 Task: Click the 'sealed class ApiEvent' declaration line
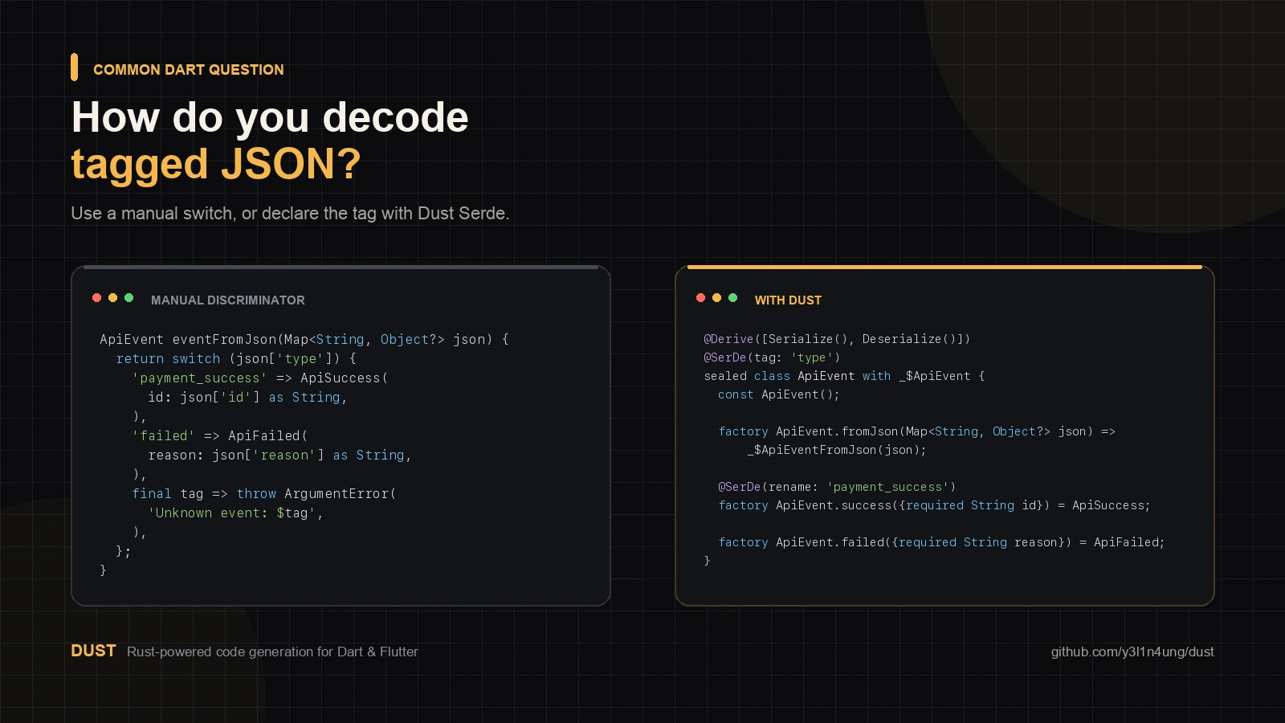(x=844, y=376)
